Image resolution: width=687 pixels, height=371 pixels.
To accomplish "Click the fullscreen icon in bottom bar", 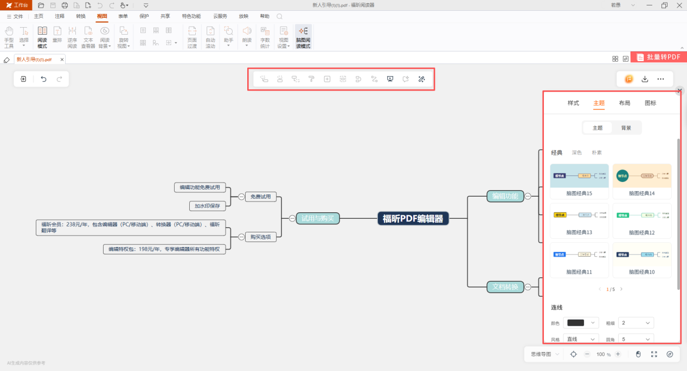I will (x=654, y=354).
